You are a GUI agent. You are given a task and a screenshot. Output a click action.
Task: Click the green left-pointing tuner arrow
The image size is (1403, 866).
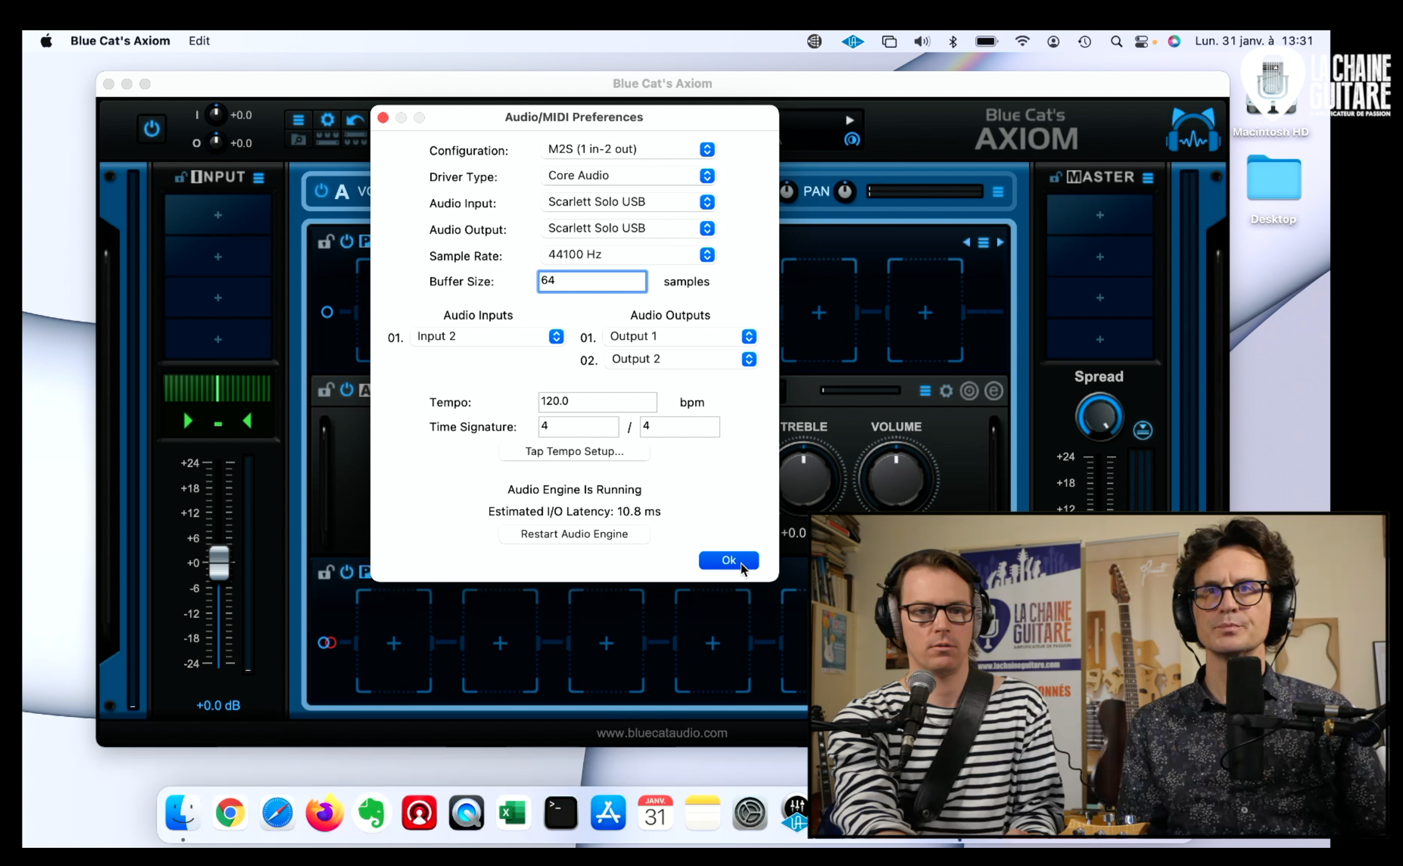247,421
